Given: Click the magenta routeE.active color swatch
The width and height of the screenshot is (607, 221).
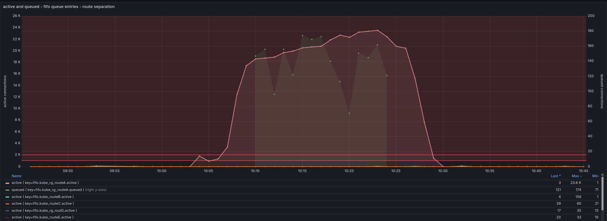Looking at the screenshot, I should [7, 217].
